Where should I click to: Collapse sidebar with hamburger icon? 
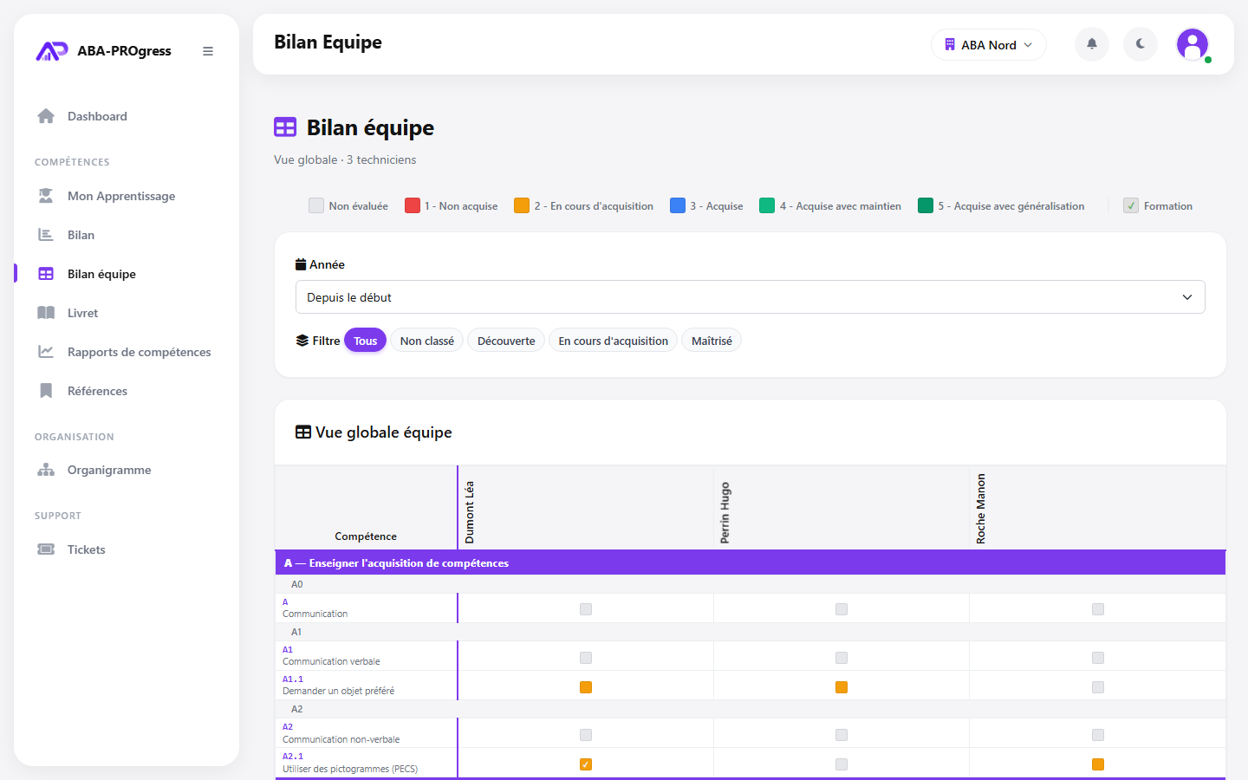tap(208, 51)
